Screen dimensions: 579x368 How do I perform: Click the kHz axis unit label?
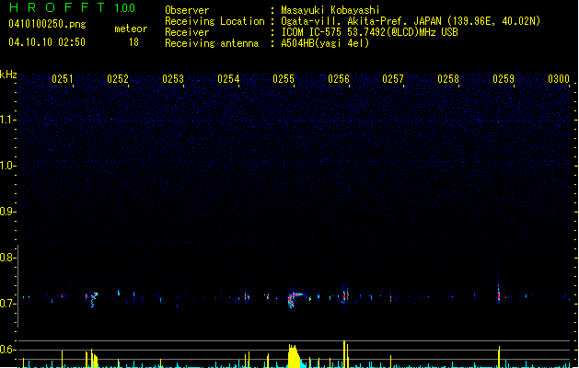pos(8,75)
